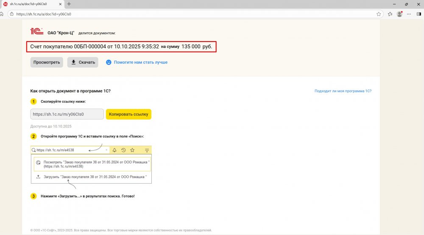Open "Подходит ли моя программа 1С?" link

point(343,91)
